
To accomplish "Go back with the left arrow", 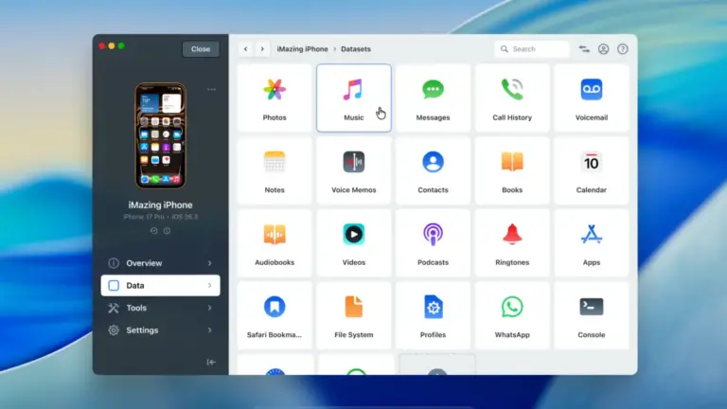I will tap(246, 49).
